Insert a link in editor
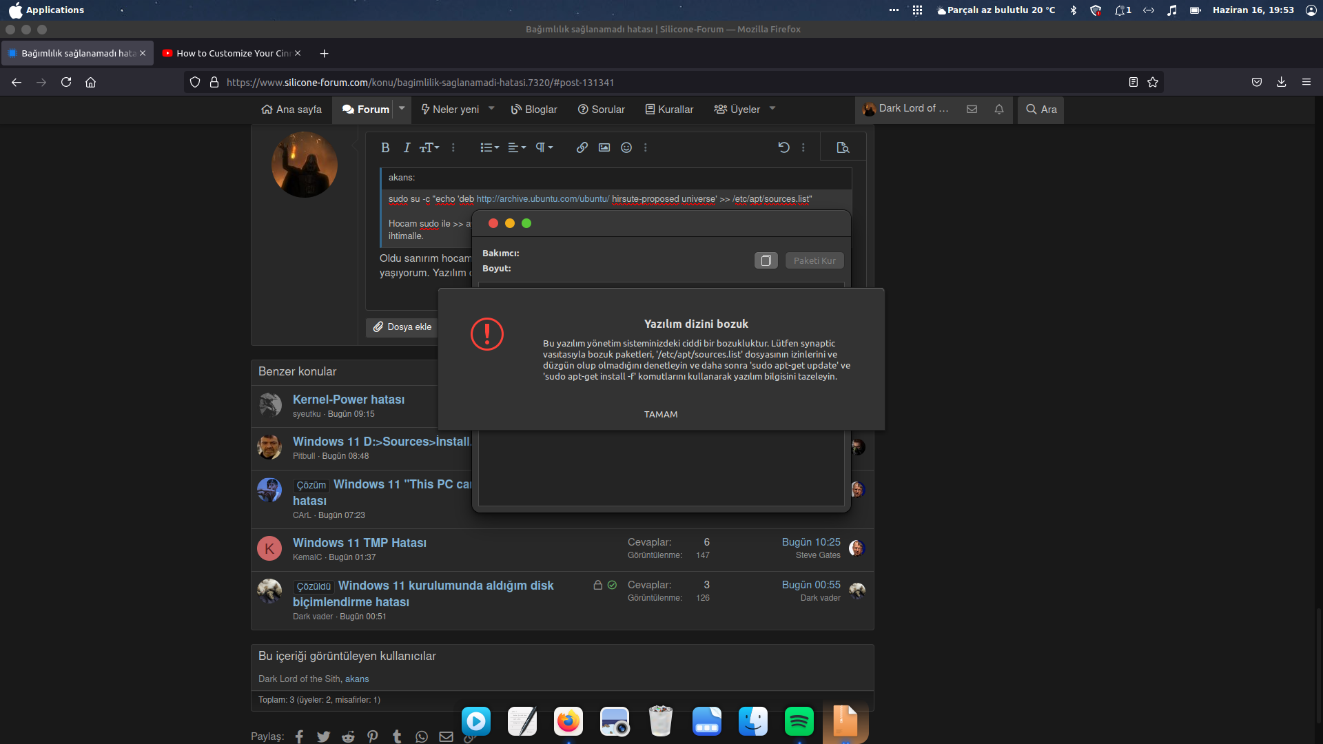Screen dimensions: 1323x744 582,147
